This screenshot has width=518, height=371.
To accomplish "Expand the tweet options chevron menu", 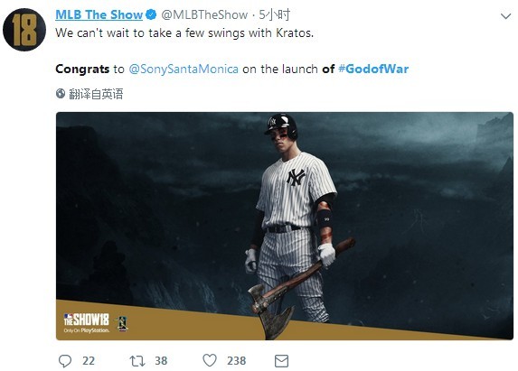I will click(x=505, y=16).
